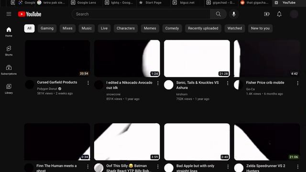Open Cursed Garfield Products title link
Viewport: 306px width, 172px height.
coord(57,82)
